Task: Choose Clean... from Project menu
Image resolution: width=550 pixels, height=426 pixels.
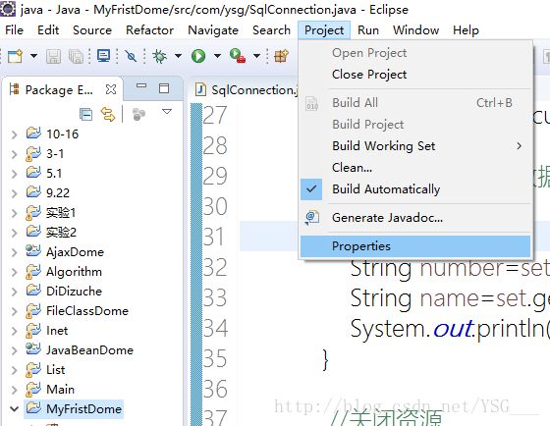Action: 415,168
